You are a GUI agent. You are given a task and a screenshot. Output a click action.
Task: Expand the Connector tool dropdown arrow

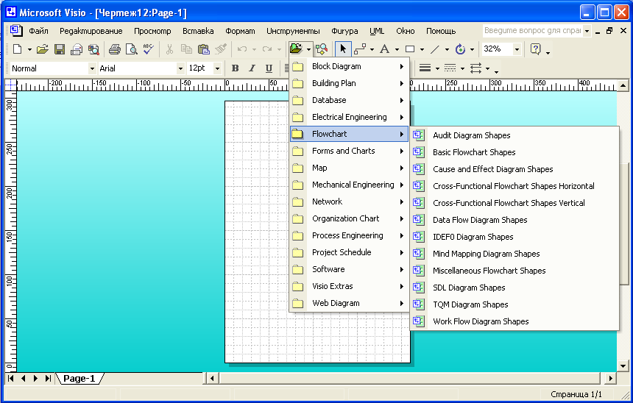tap(372, 49)
